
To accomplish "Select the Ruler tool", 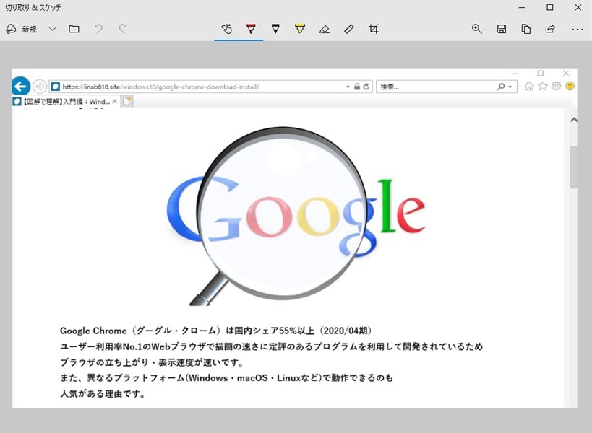I will coord(349,29).
